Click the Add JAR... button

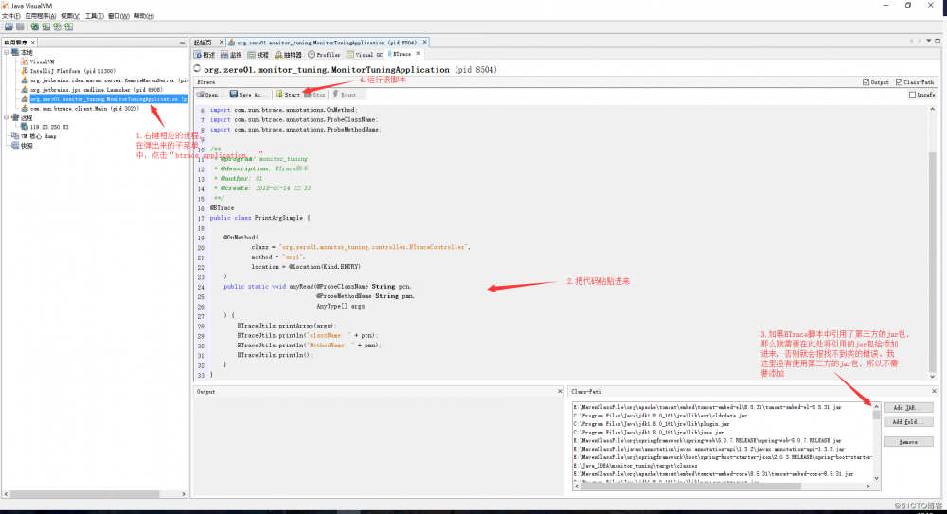pos(908,408)
